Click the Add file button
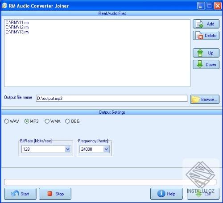 click(206, 24)
